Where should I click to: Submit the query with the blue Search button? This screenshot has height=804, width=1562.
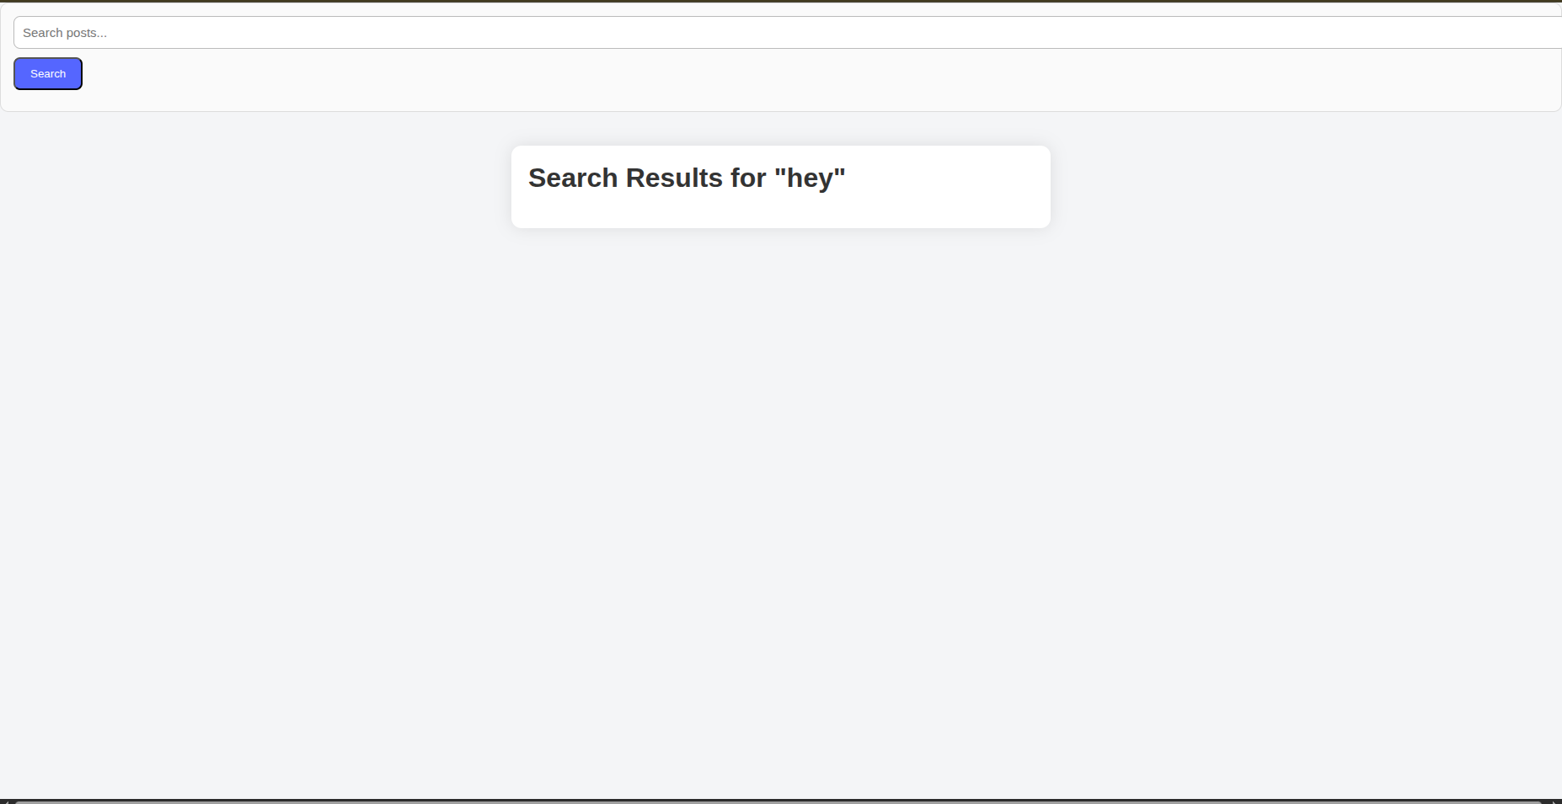pos(48,74)
